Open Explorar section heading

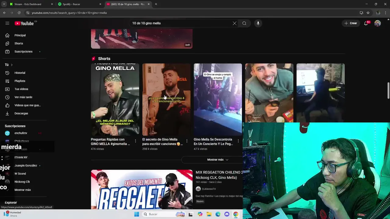pyautogui.click(x=11, y=203)
